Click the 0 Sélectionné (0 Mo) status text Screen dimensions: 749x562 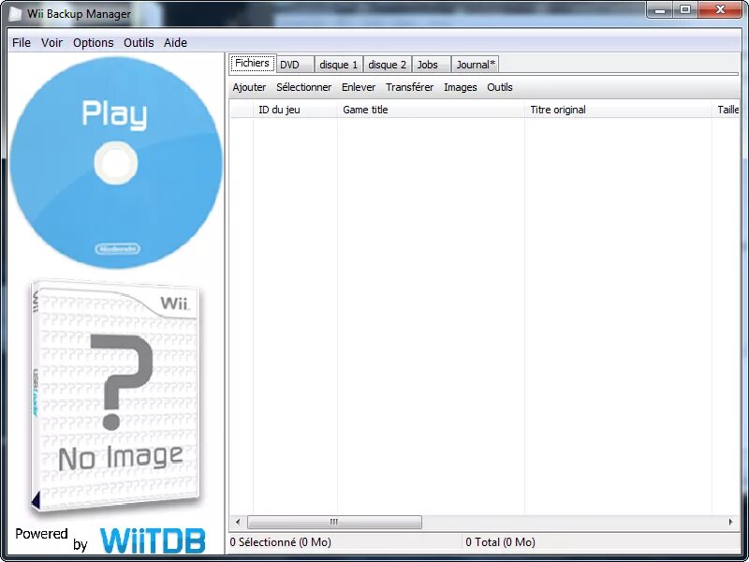coord(280,542)
